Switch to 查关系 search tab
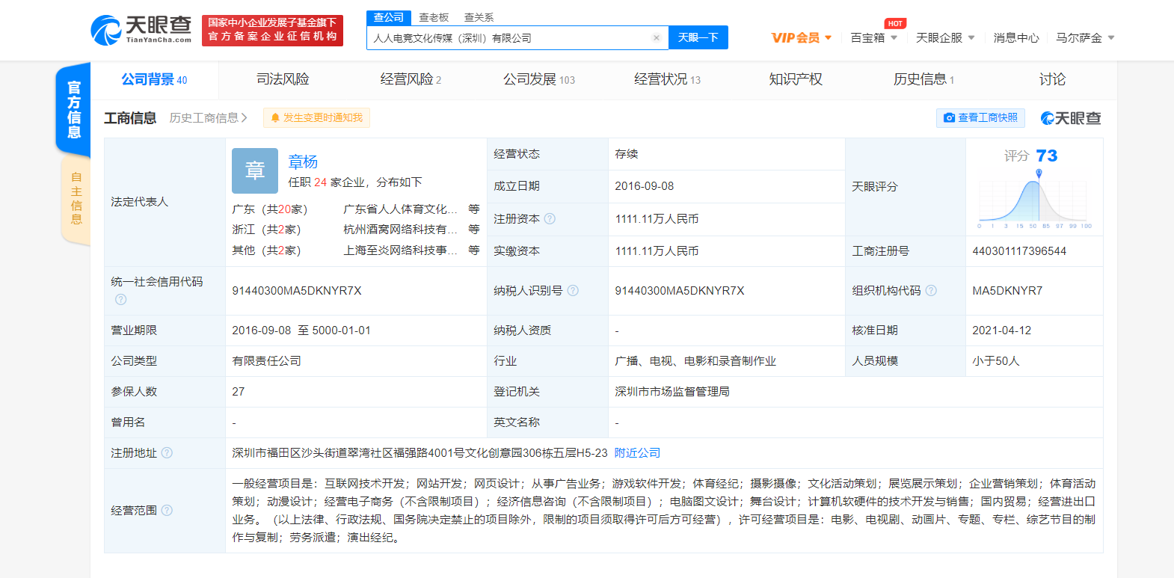1174x578 pixels. (479, 17)
